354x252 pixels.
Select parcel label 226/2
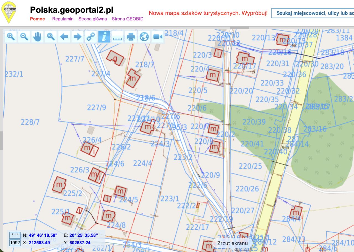coord(121,147)
